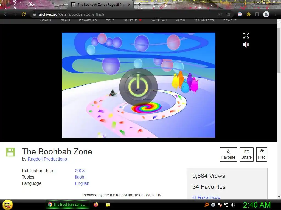
Task: Click the scrollbar up arrow
Action: [279, 22]
